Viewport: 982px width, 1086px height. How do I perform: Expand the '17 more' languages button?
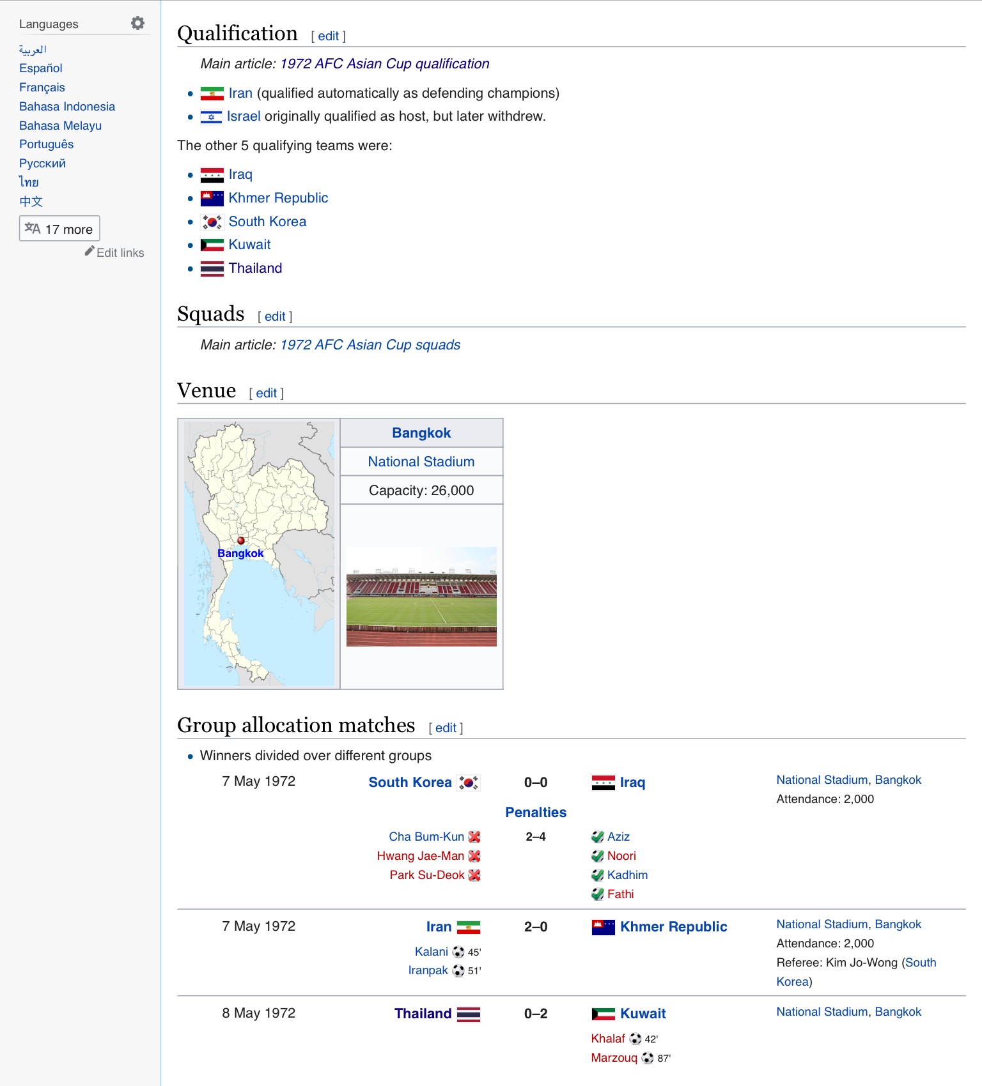pyautogui.click(x=59, y=229)
